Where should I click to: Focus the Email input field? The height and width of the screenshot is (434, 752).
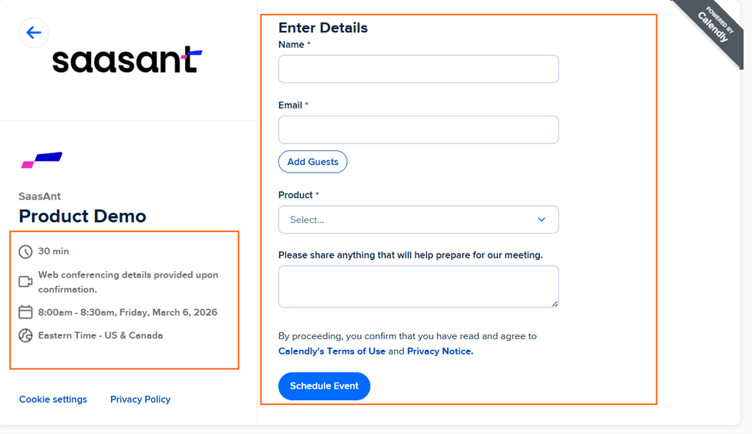click(418, 130)
